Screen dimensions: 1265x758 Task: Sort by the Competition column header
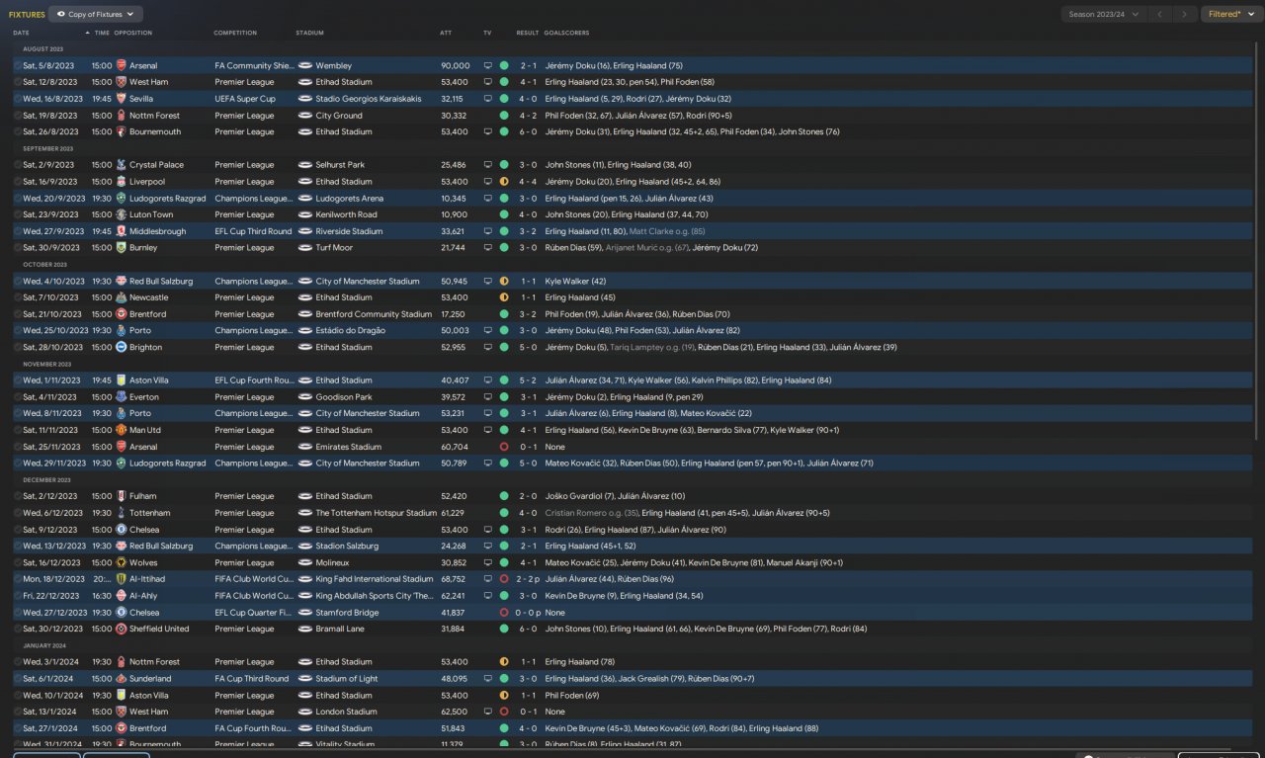235,33
